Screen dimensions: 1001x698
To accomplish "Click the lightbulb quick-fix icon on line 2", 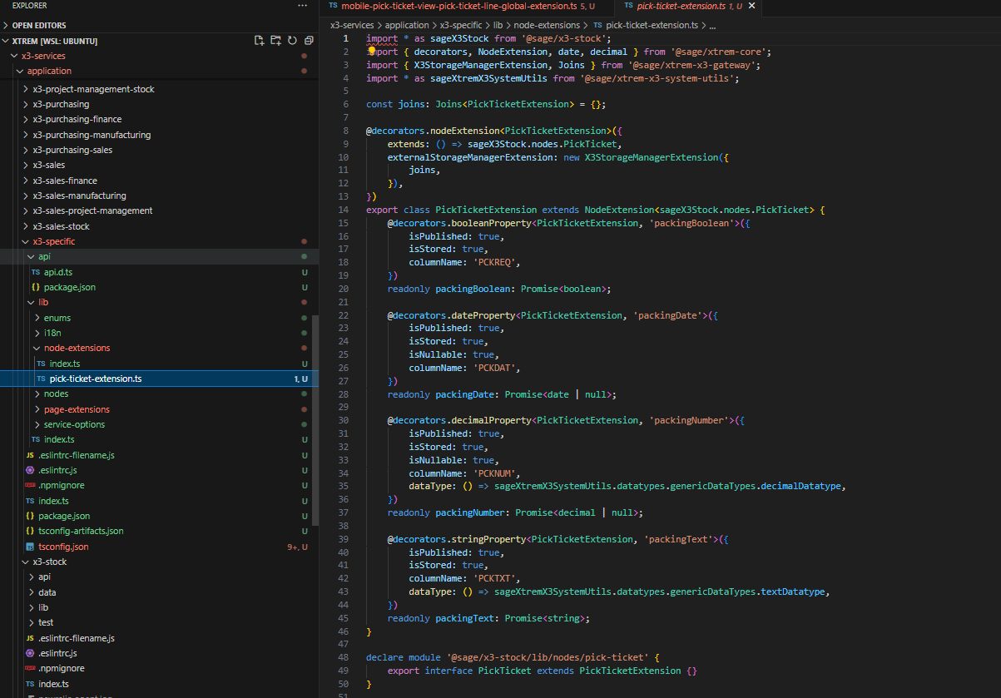I will click(x=373, y=52).
